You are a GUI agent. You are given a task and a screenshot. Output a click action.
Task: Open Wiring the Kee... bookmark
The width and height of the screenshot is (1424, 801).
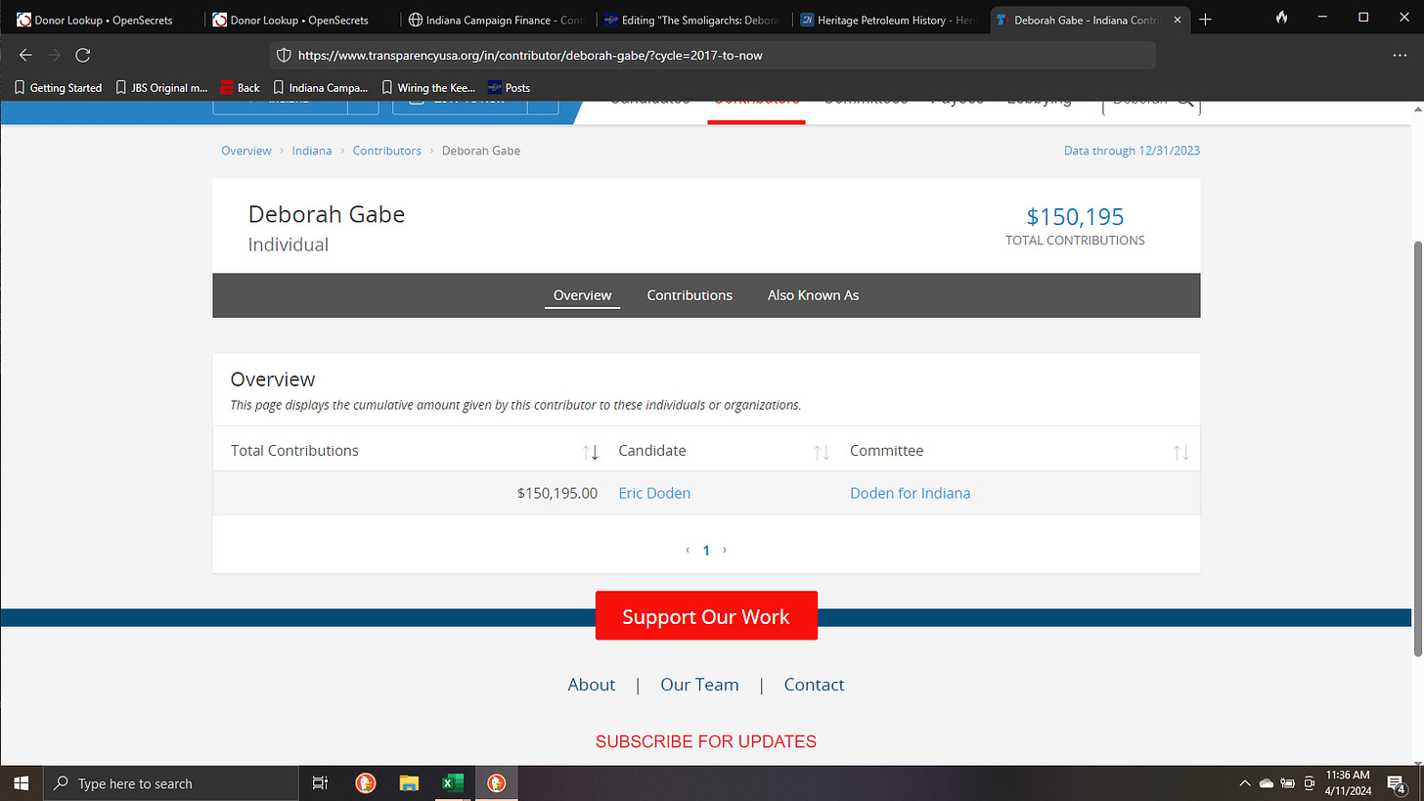click(x=428, y=88)
